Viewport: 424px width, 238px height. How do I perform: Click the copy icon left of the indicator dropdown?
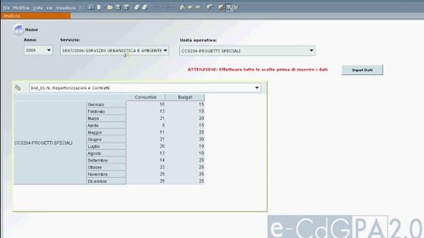pos(18,88)
